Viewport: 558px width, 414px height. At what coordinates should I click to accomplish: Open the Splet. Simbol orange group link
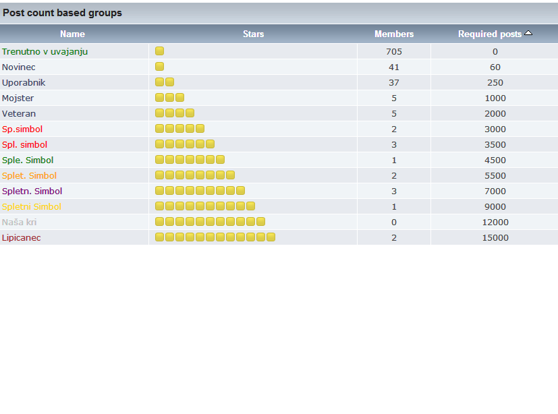[29, 175]
